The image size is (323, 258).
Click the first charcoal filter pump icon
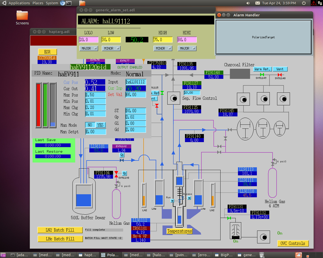coord(243,99)
